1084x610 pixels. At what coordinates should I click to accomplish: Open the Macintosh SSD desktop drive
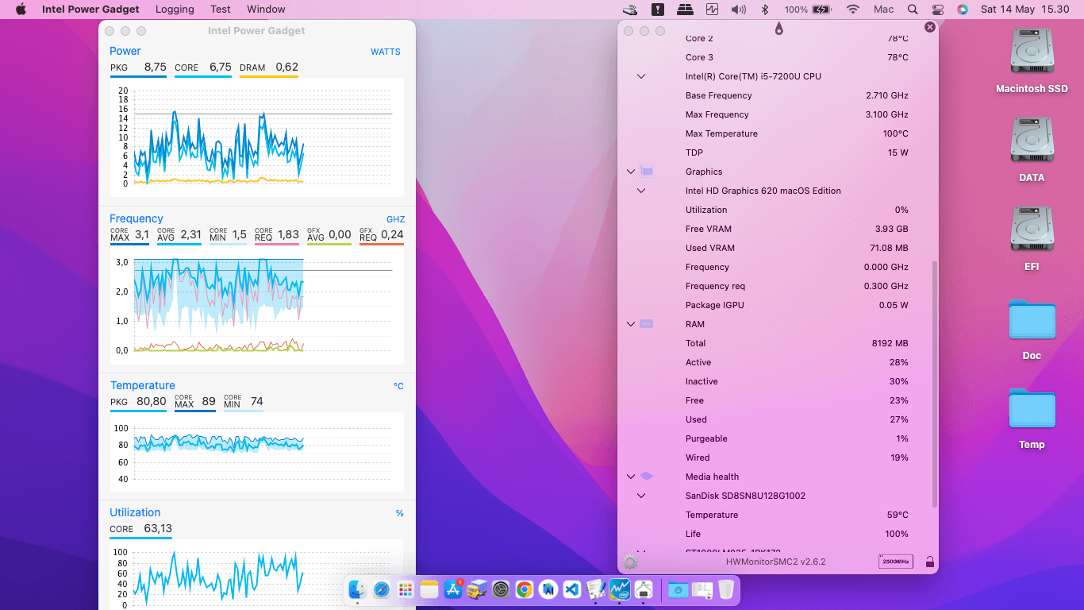1032,52
